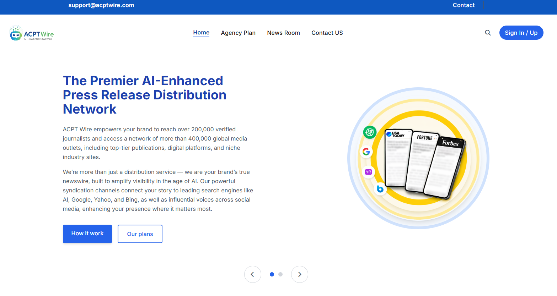
Task: Select the second carousel dot
Action: [280, 274]
